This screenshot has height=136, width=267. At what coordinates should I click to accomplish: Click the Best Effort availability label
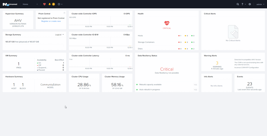click(x=59, y=60)
